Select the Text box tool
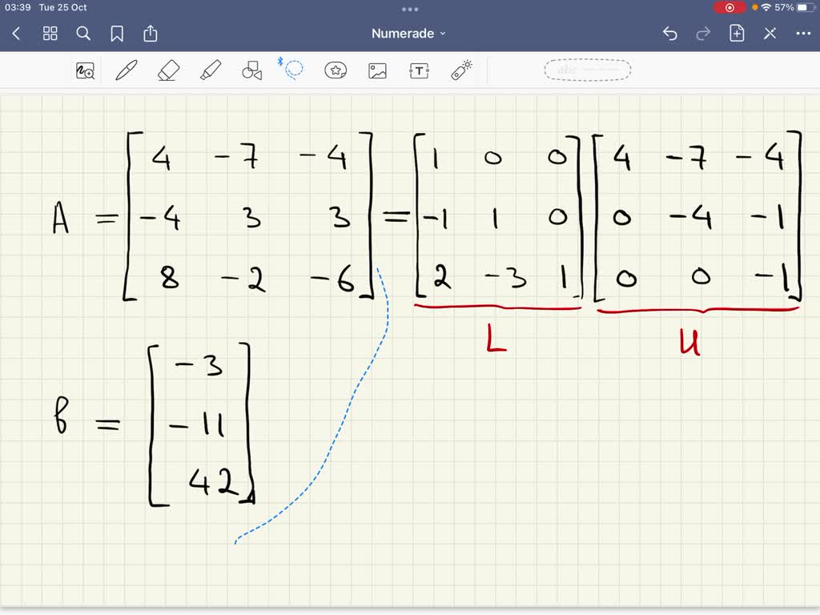The width and height of the screenshot is (820, 615). [418, 70]
